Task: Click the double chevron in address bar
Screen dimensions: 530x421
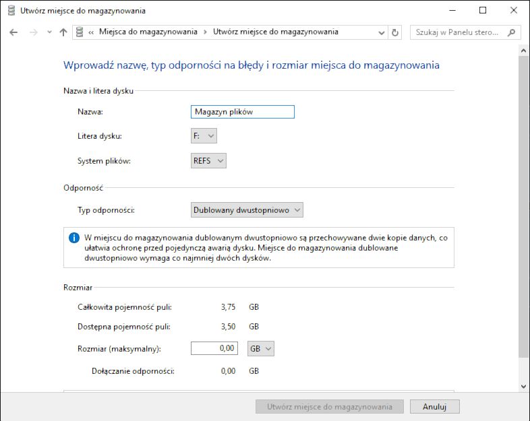Action: tap(91, 32)
